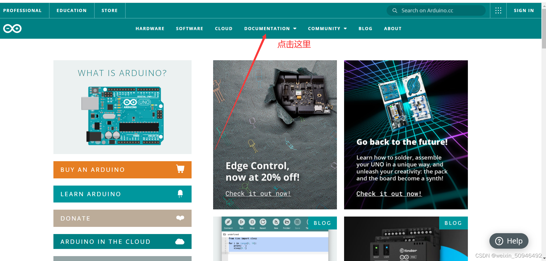Click the shopping cart icon on Buy an Arduino

[x=180, y=169]
